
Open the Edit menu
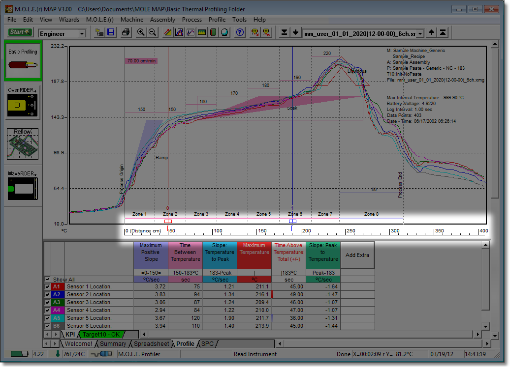click(x=28, y=20)
